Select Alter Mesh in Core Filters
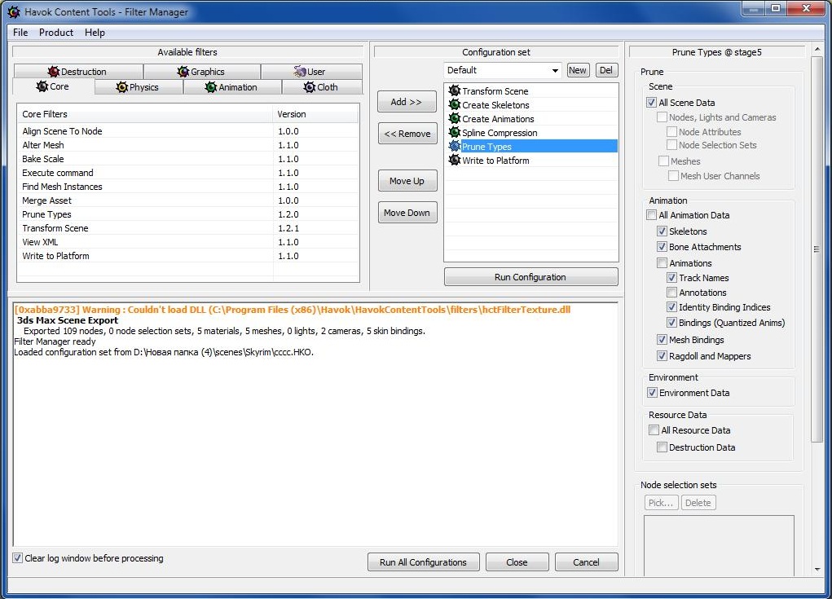The image size is (832, 599). coord(188,145)
